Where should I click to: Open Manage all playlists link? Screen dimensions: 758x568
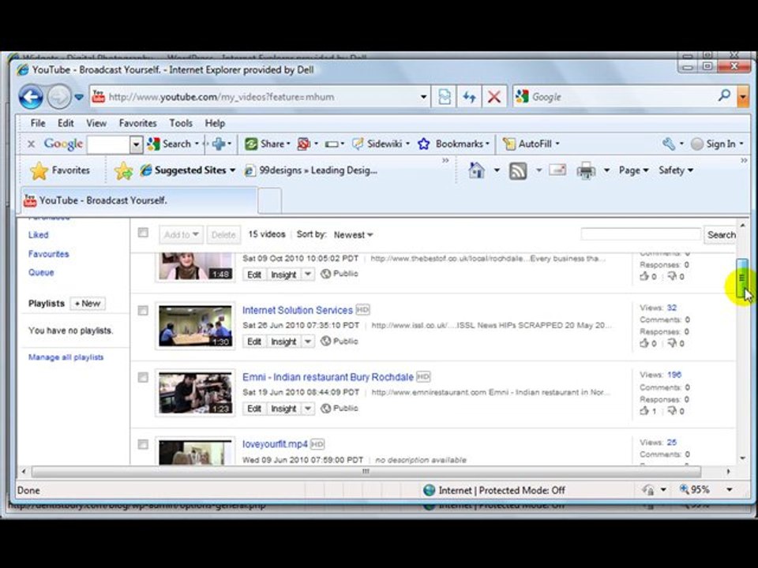click(x=66, y=357)
